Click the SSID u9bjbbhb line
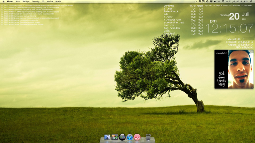The width and height of the screenshot is (255, 143). coord(244,47)
